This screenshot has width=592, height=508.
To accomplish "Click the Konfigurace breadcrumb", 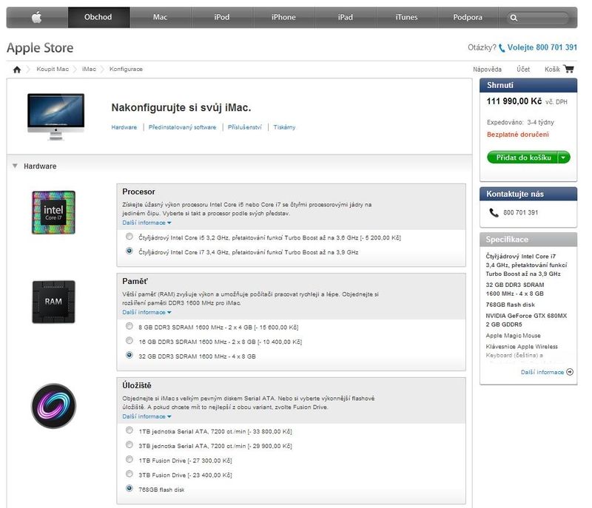I will click(126, 69).
